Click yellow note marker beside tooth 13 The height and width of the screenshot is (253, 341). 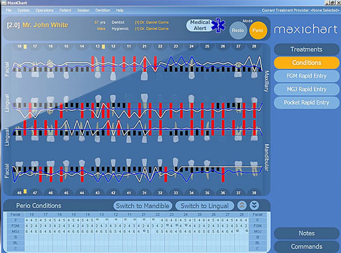click(103, 46)
